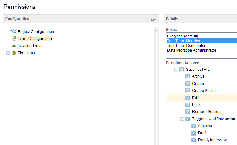
Task: Click the Configuration panel maximize icon
Action: 154,19
